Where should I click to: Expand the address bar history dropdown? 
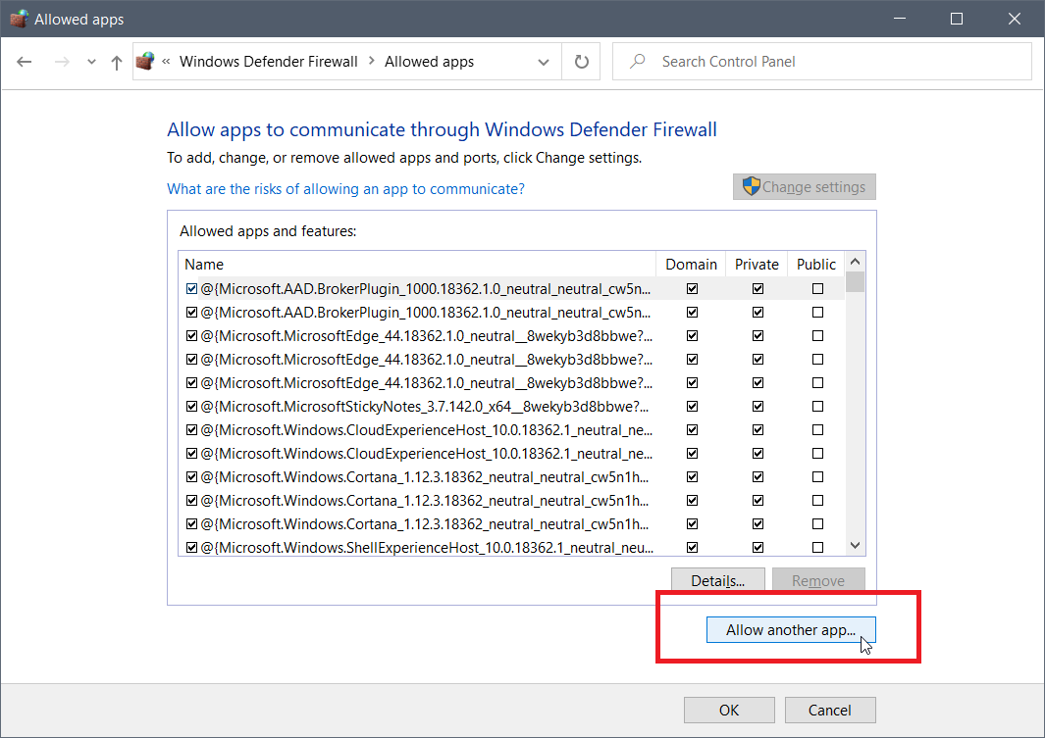tap(544, 62)
